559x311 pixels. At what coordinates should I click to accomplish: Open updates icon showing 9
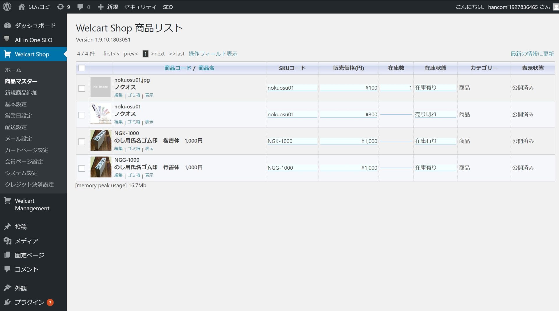(x=60, y=7)
